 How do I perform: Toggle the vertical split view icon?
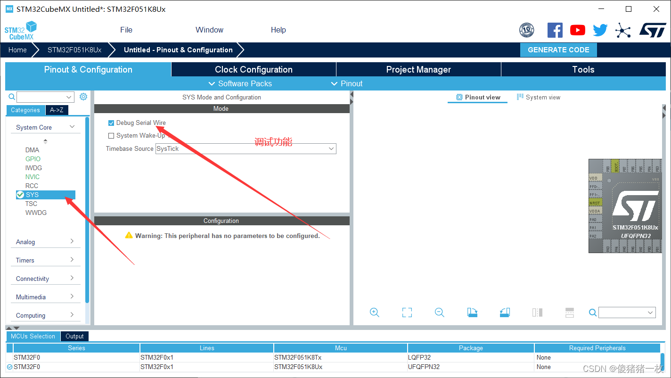537,312
